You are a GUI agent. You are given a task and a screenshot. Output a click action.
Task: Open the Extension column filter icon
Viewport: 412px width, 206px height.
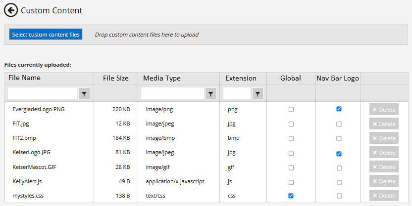coord(257,93)
